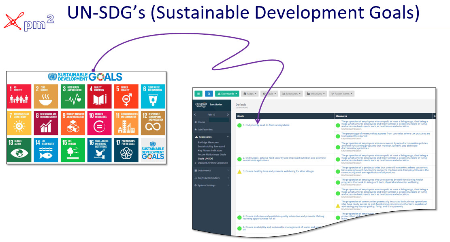Select Goals UNSDG scorecard
450x242 pixels.
click(x=205, y=158)
